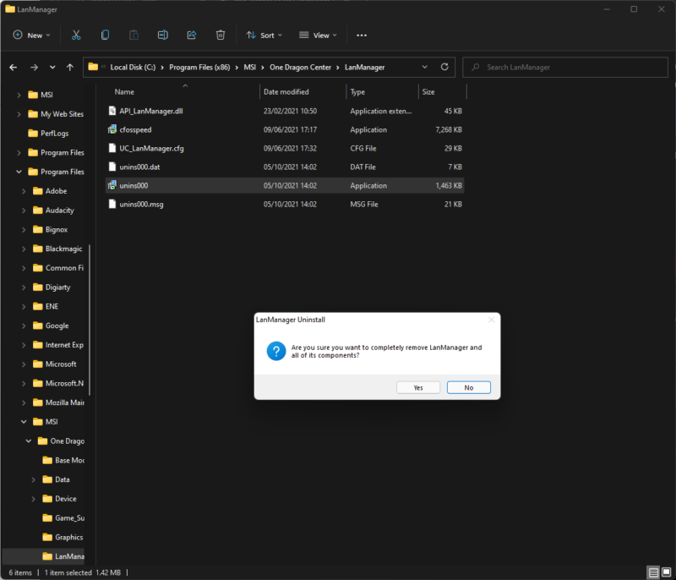Viewport: 676px width, 580px height.
Task: Click the Cut scissors icon
Action: [76, 35]
